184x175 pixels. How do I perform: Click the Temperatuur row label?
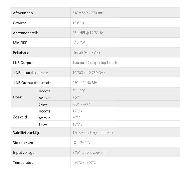(24, 162)
